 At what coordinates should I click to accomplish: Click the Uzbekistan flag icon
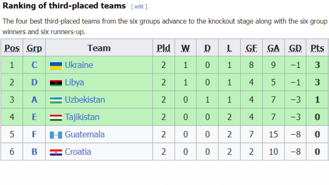[x=56, y=100]
